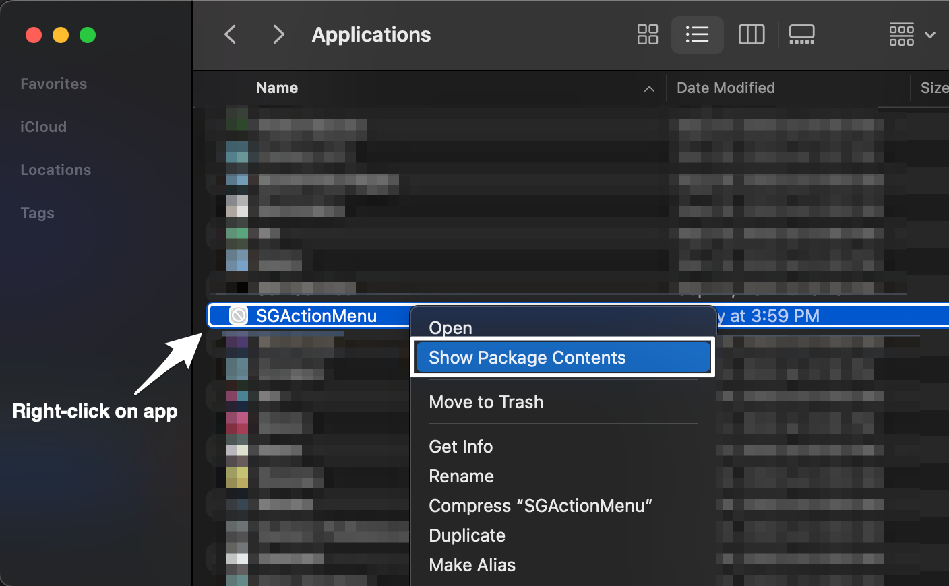Open Get Info for the app

(x=461, y=447)
